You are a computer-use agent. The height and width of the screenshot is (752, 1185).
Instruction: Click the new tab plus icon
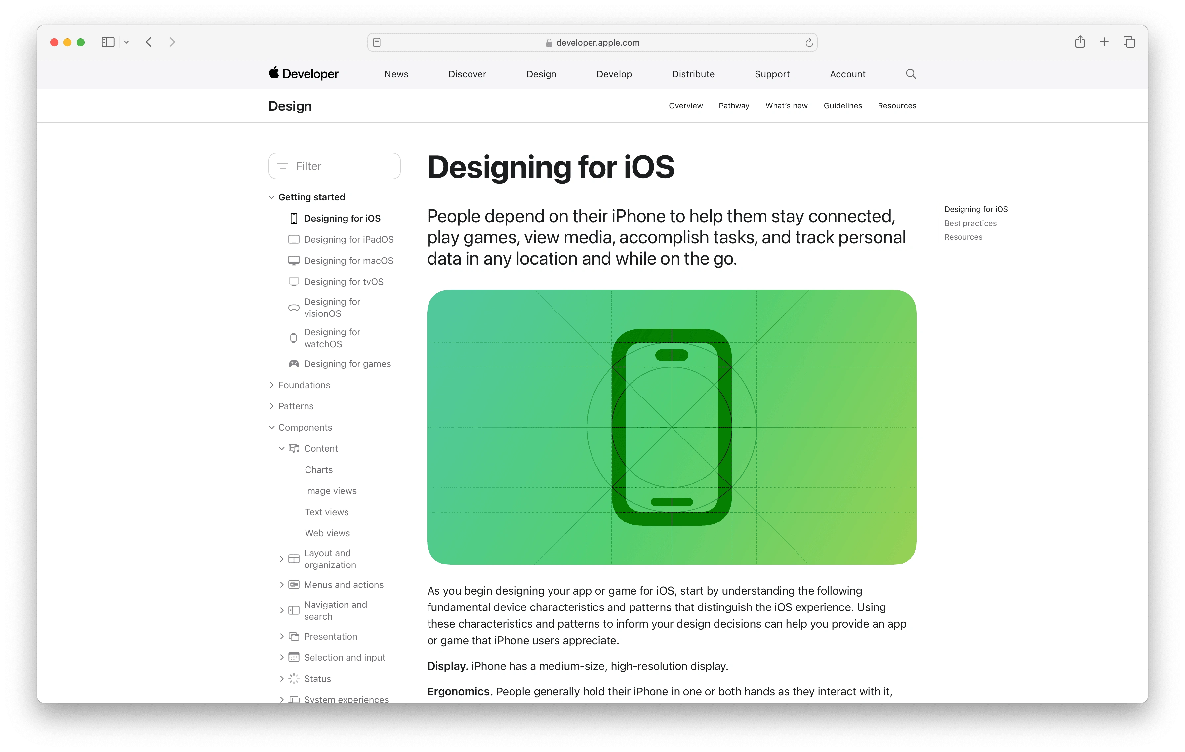click(1105, 41)
